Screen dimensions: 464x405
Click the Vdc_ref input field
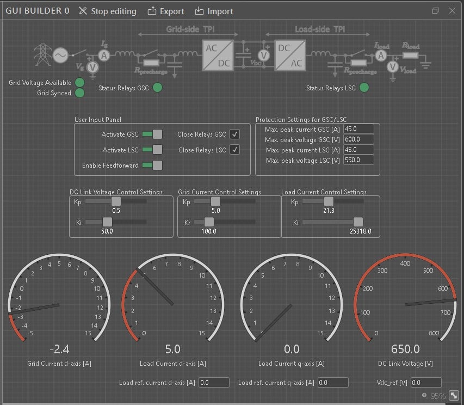tap(426, 383)
